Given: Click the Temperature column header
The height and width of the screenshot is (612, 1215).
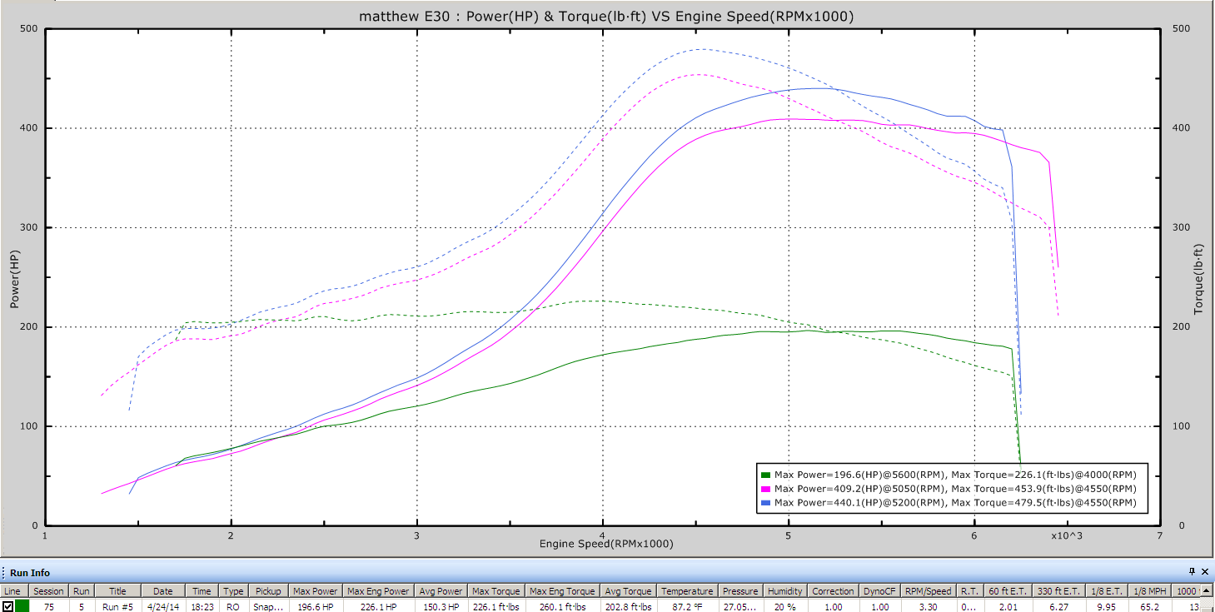Looking at the screenshot, I should [687, 591].
